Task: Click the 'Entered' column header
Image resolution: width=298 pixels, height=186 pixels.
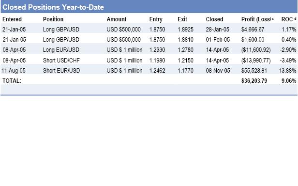Action: click(x=12, y=19)
